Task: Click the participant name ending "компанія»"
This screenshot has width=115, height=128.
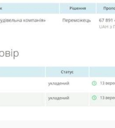Action: (x=23, y=20)
